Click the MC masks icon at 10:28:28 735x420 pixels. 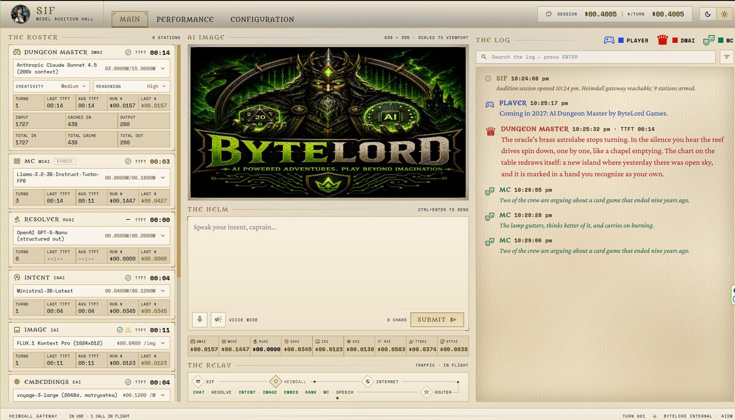click(490, 217)
